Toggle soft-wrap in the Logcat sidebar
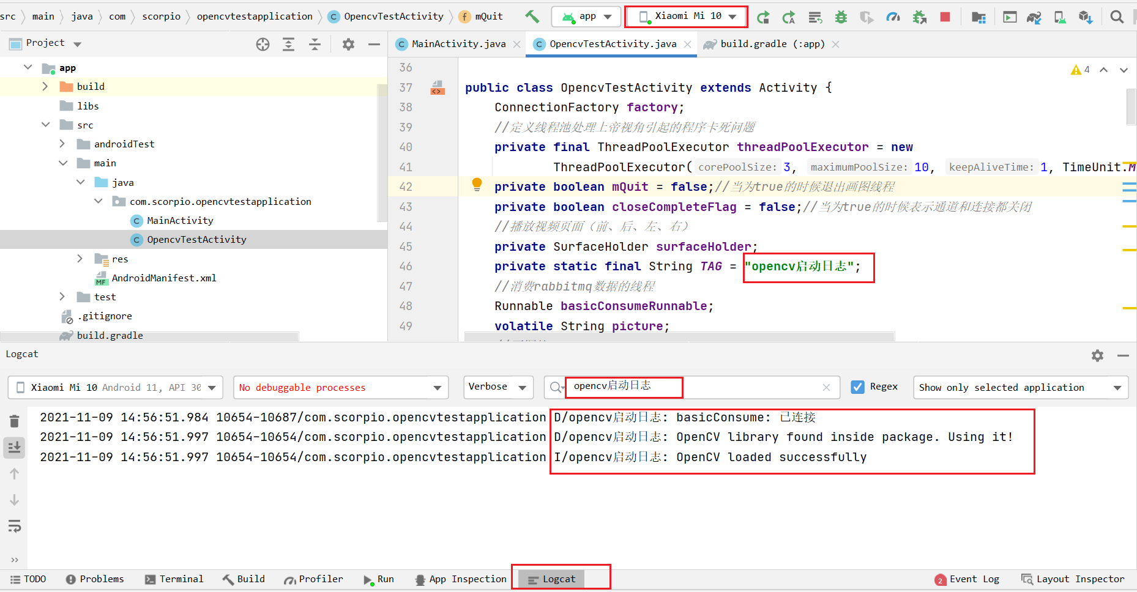This screenshot has width=1137, height=592. (x=15, y=526)
